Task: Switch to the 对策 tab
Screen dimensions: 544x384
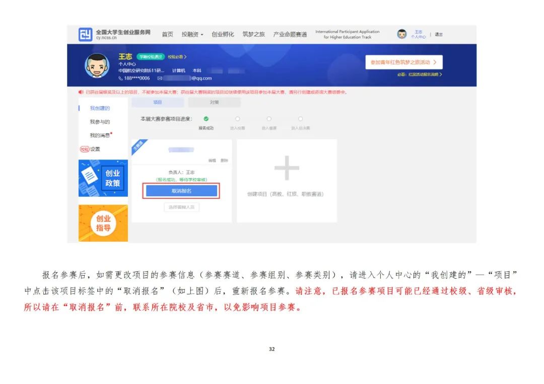Action: pos(214,102)
